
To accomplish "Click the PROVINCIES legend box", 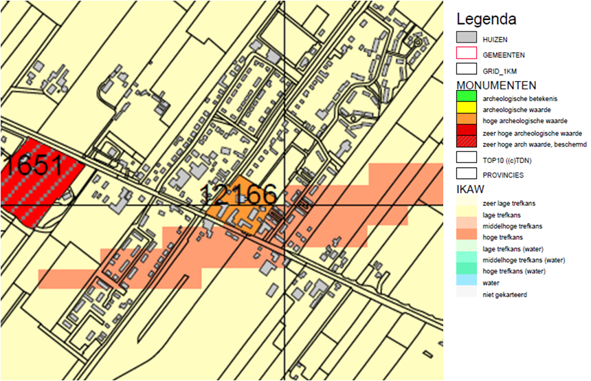I will [x=466, y=173].
